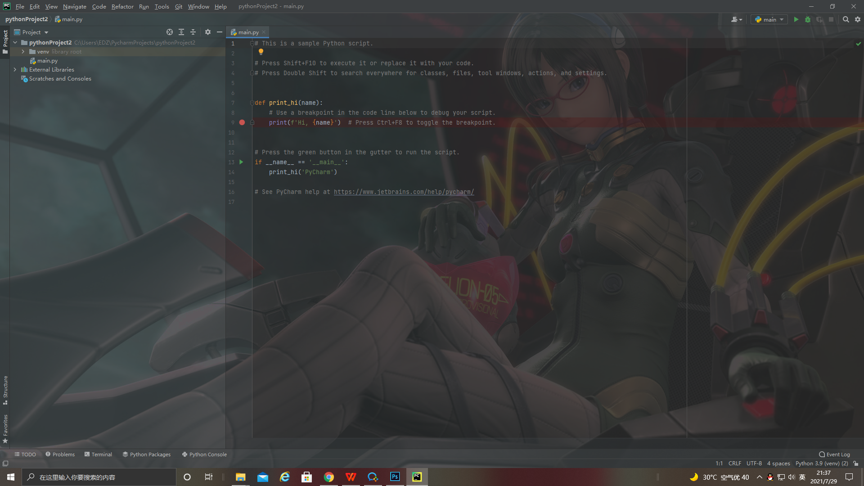Click the Windows search box
Image resolution: width=864 pixels, height=486 pixels.
[x=99, y=477]
